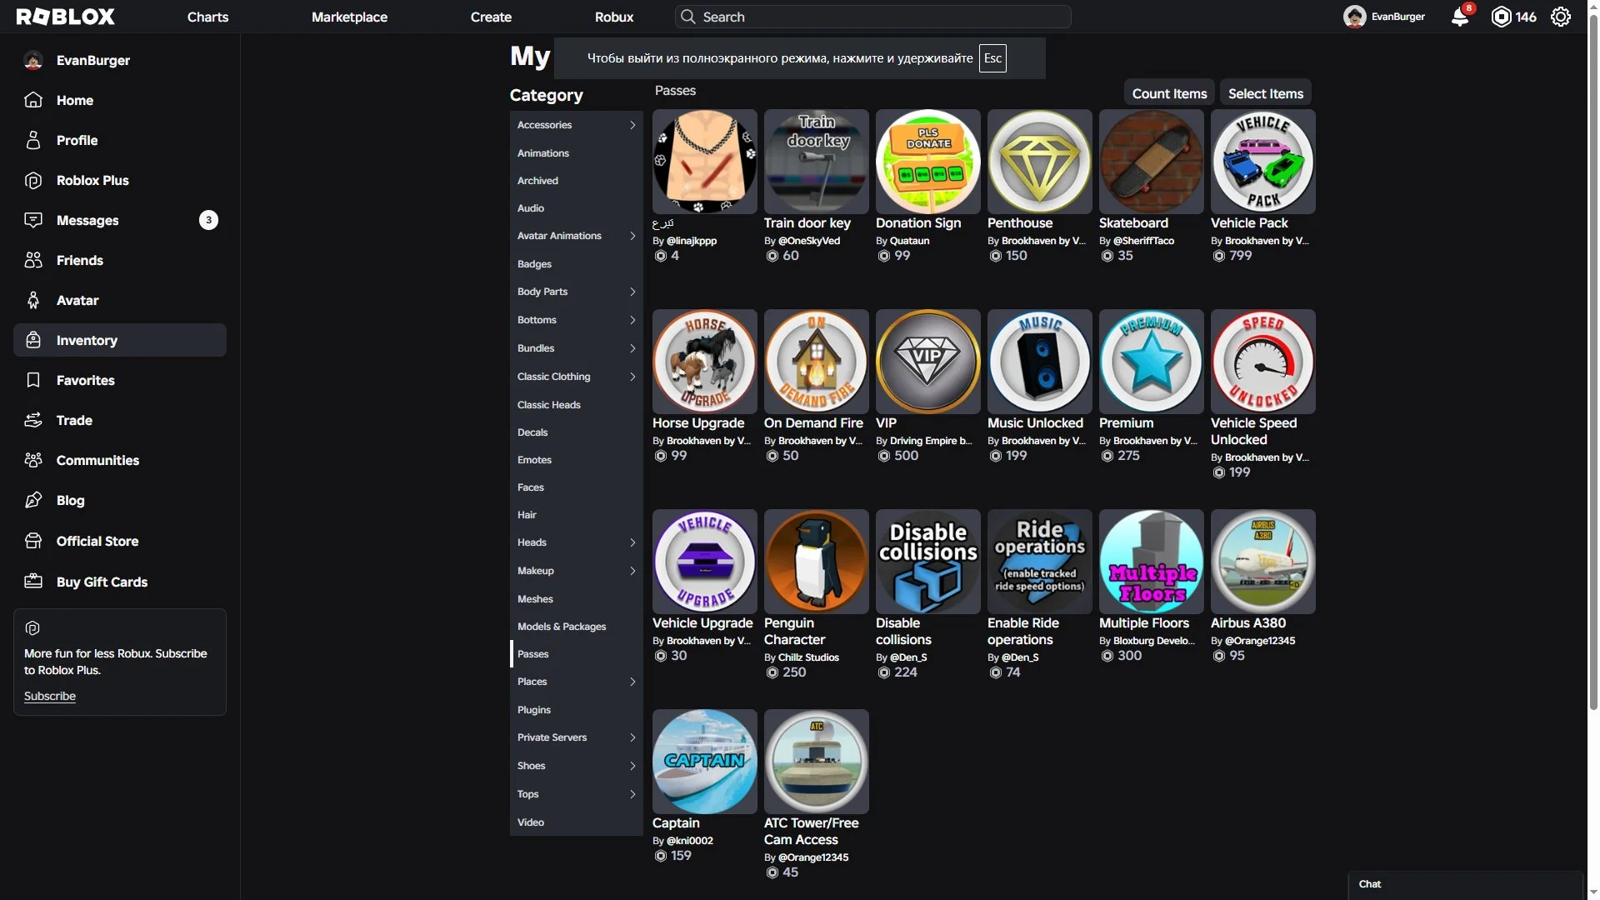1600x900 pixels.
Task: Expand the Private Servers category
Action: pyautogui.click(x=576, y=737)
